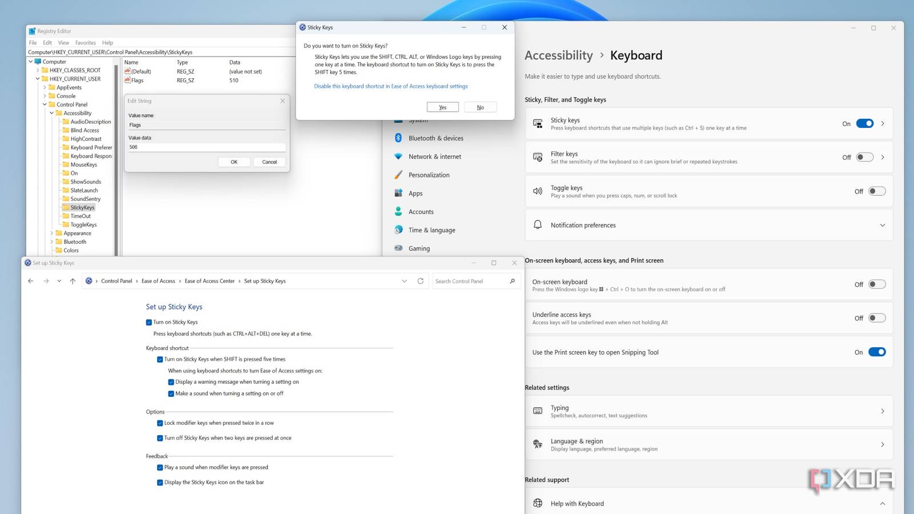Open the Favorites menu in Registry Editor
This screenshot has width=914, height=514.
pyautogui.click(x=85, y=42)
